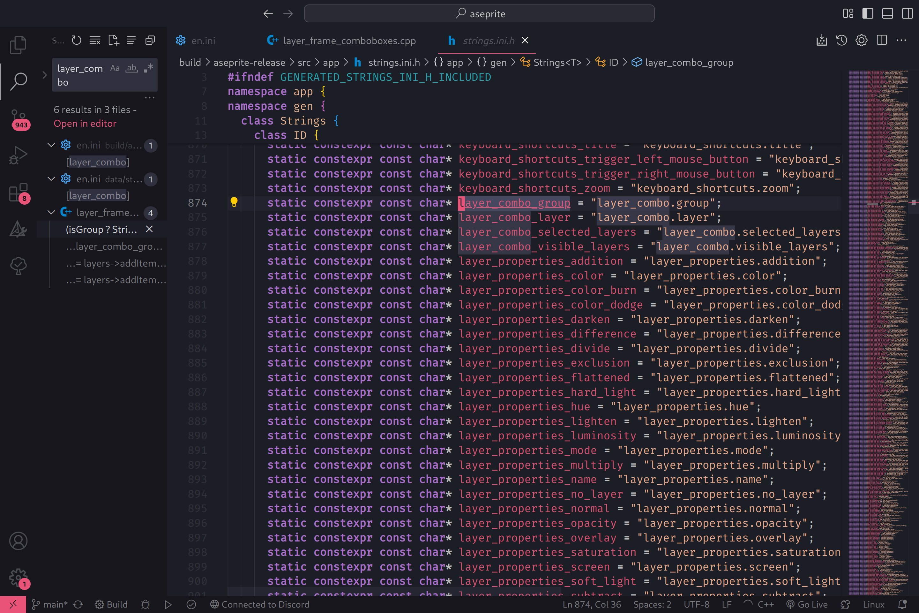View search results as tree
The width and height of the screenshot is (919, 613).
[132, 40]
